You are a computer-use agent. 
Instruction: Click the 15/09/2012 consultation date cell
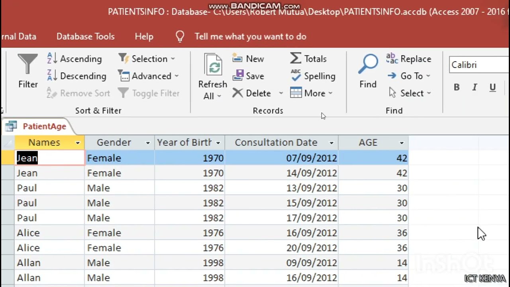click(x=281, y=203)
